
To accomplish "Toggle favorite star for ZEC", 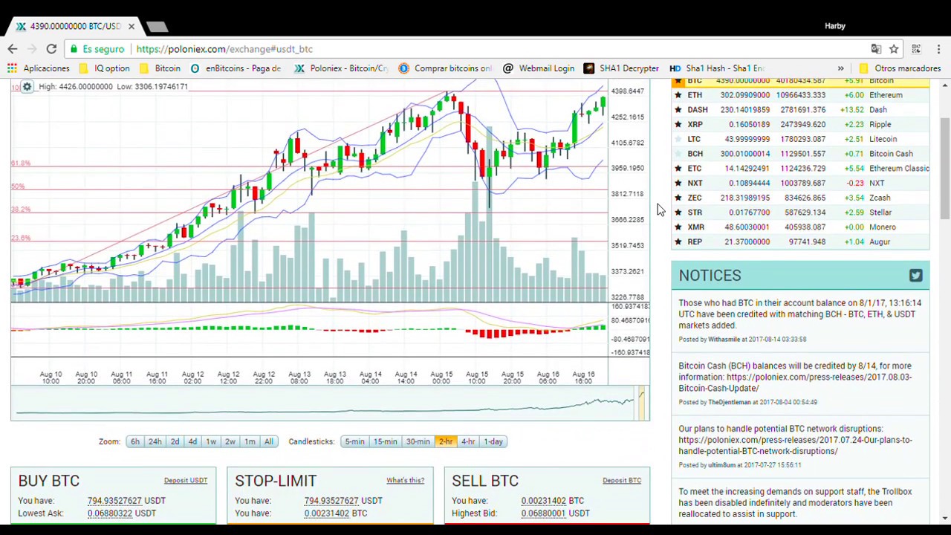I will click(678, 198).
